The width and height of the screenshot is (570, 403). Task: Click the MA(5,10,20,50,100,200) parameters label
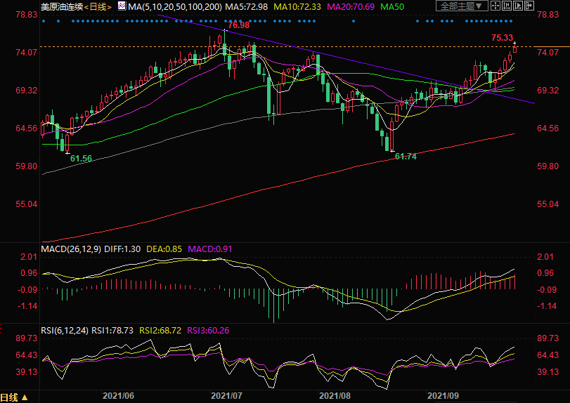pos(175,6)
